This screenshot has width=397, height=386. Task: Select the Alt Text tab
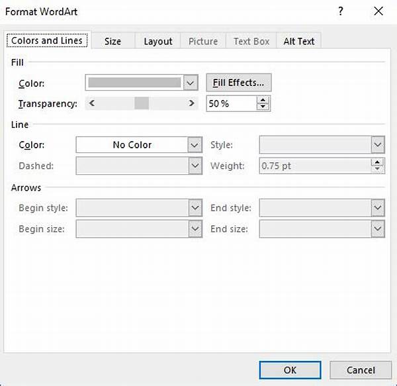pyautogui.click(x=299, y=41)
